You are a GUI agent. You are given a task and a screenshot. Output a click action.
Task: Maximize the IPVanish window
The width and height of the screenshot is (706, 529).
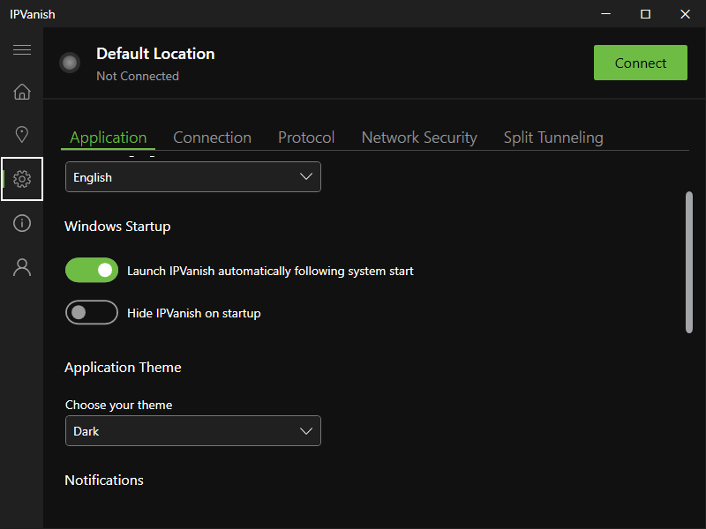(645, 13)
